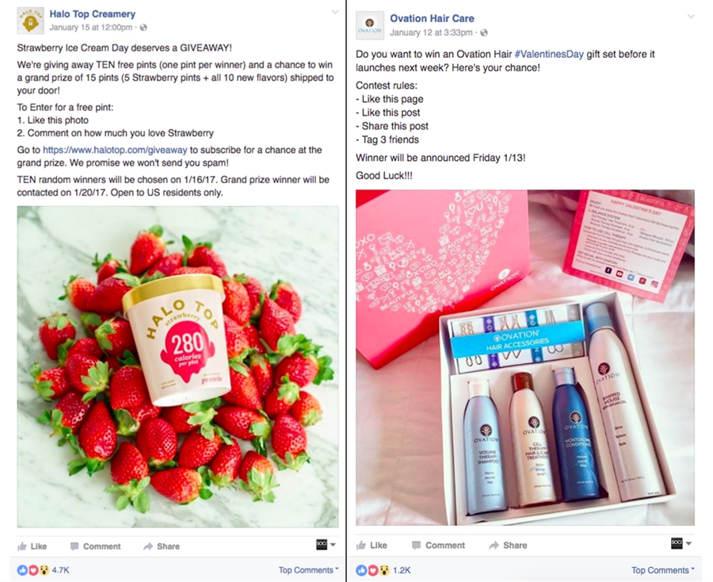Click the reaction emoji icons showing 1.2K

coord(373,570)
